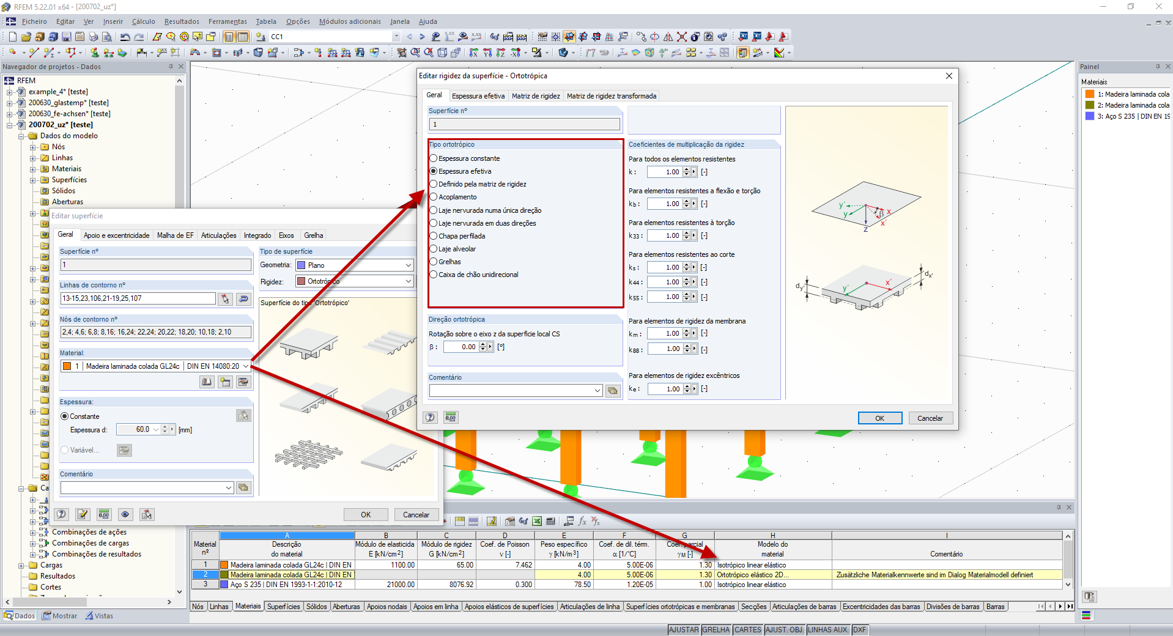Open the Rigidez dropdown
This screenshot has height=636, width=1173.
409,281
